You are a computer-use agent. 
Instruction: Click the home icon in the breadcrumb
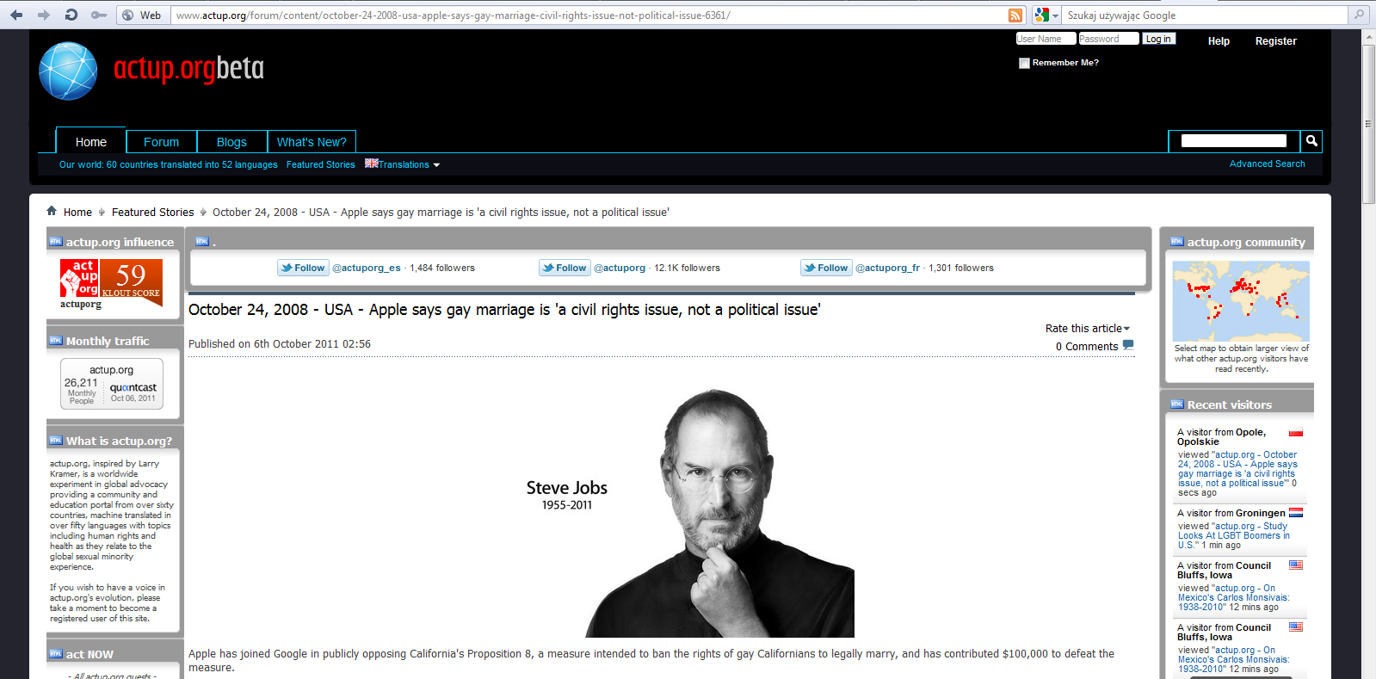pos(52,211)
